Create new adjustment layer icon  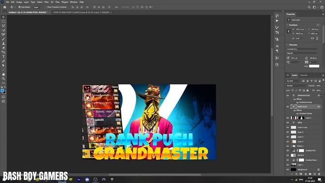pos(306,174)
